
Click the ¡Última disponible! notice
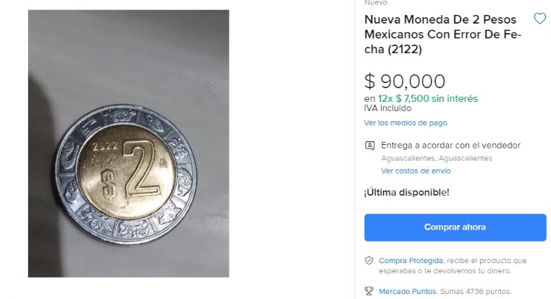pos(407,193)
